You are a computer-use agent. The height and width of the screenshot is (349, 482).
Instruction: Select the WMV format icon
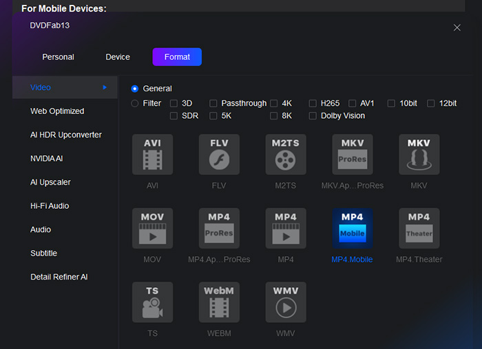coord(286,302)
